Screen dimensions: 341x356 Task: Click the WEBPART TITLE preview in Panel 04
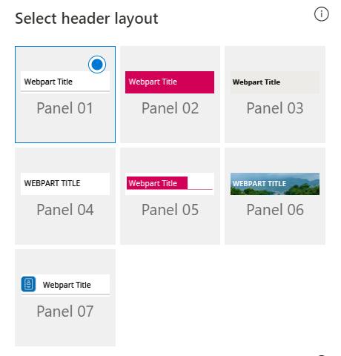click(65, 184)
